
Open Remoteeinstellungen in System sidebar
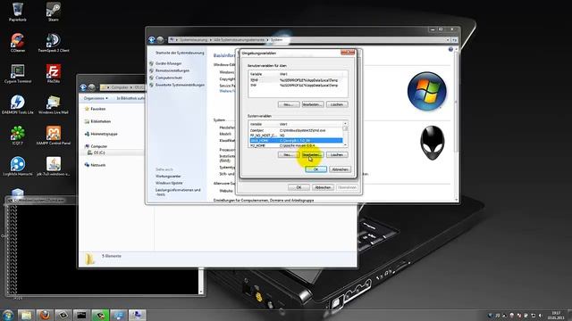coord(172,70)
